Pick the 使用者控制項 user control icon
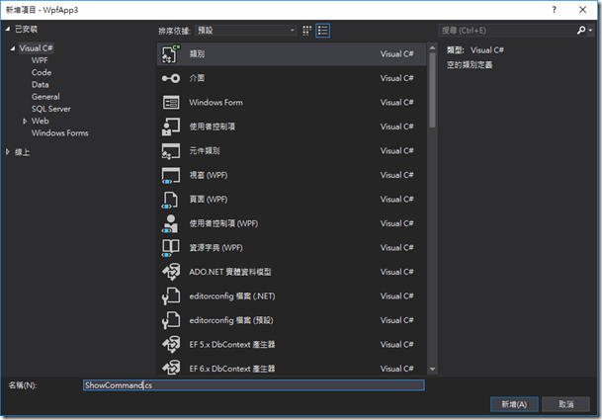The height and width of the screenshot is (420, 602). tap(170, 126)
